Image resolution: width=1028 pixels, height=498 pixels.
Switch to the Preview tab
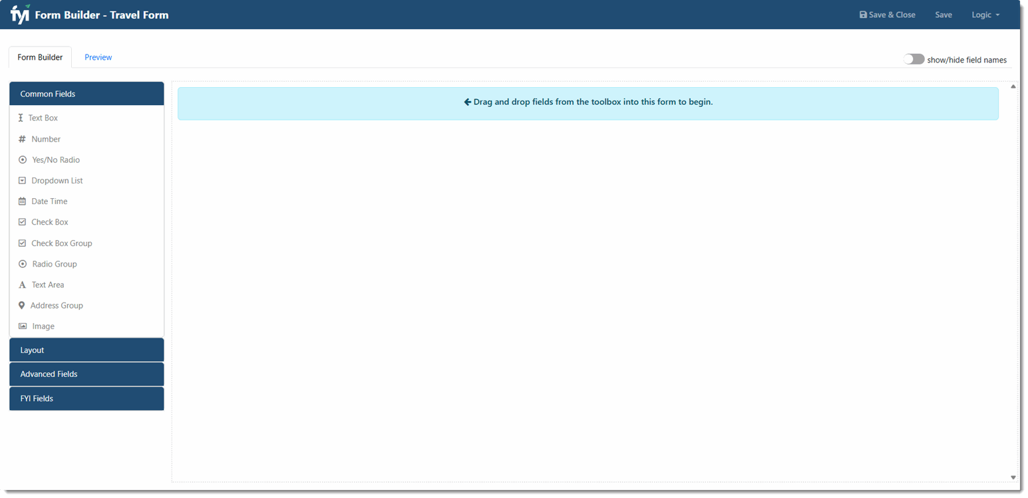[x=98, y=57]
